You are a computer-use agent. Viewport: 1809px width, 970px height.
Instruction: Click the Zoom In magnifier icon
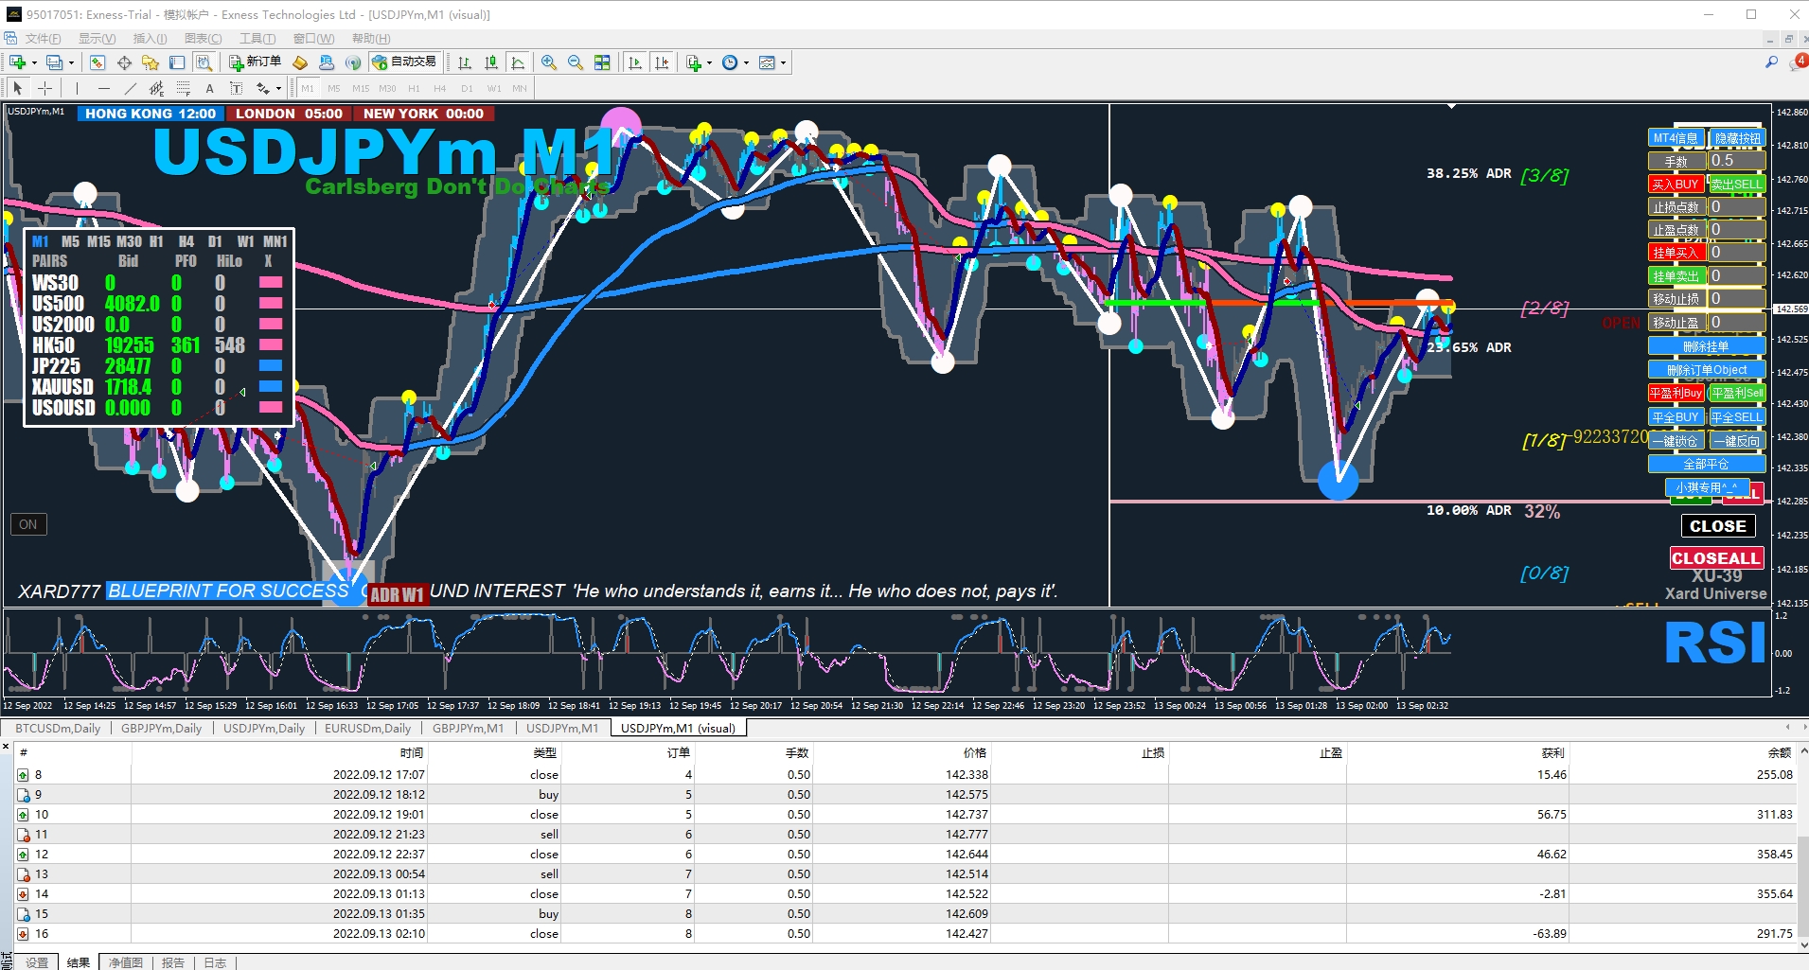(549, 62)
